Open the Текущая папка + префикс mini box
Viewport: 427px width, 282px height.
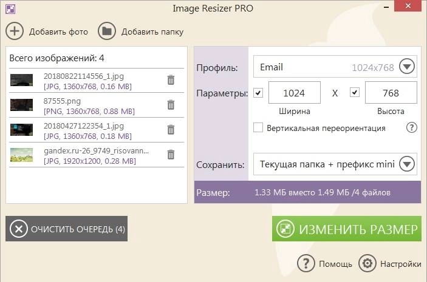335,164
